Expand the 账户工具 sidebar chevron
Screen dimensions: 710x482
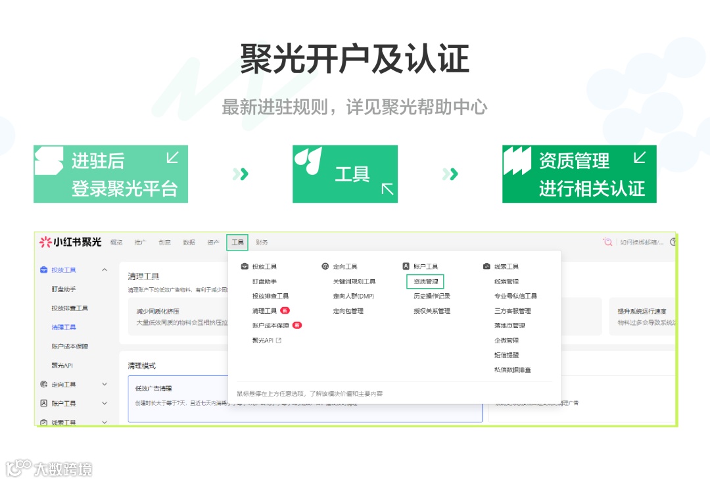click(105, 403)
